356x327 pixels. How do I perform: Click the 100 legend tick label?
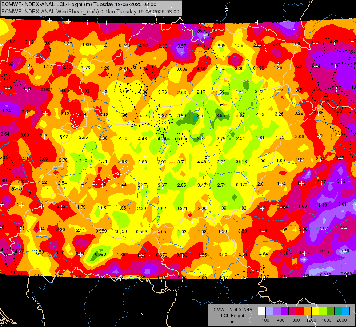265,320
